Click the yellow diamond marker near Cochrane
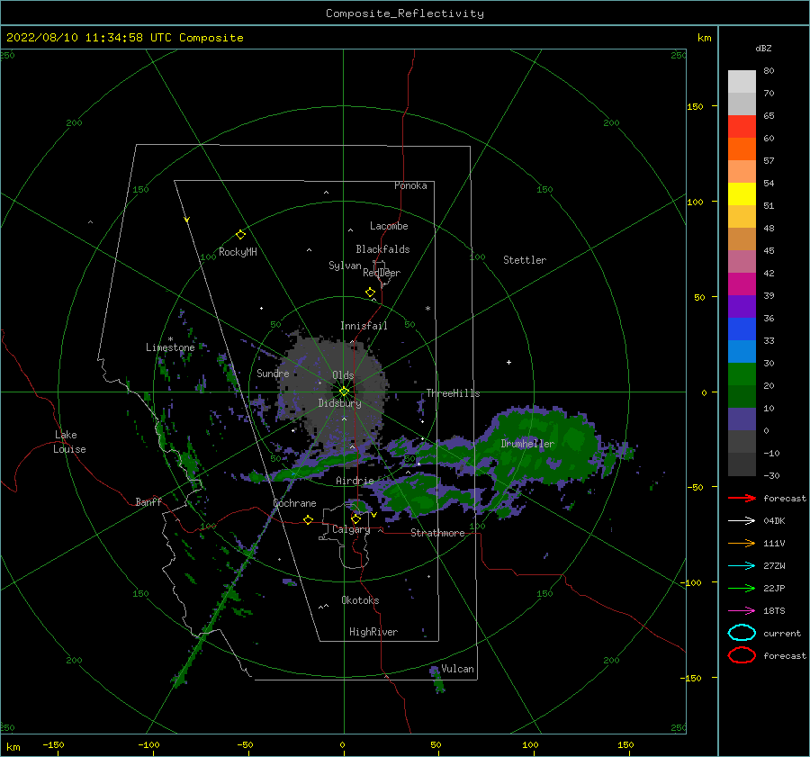Screen dimensions: 810x757 pyautogui.click(x=309, y=519)
